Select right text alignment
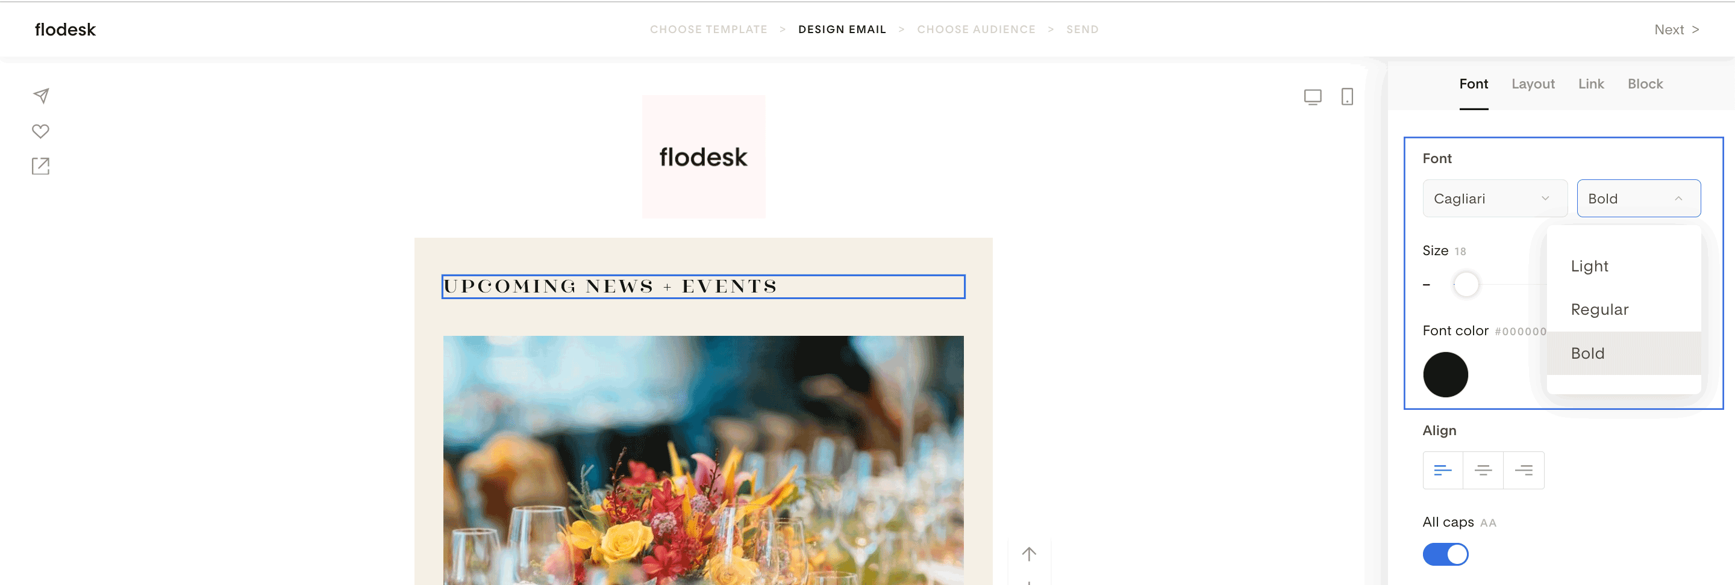The width and height of the screenshot is (1735, 585). point(1524,470)
